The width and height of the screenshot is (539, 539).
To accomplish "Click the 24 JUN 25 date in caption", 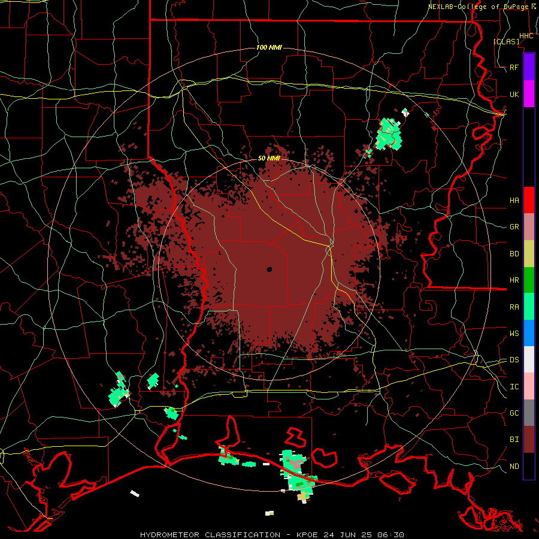I will coord(347,535).
